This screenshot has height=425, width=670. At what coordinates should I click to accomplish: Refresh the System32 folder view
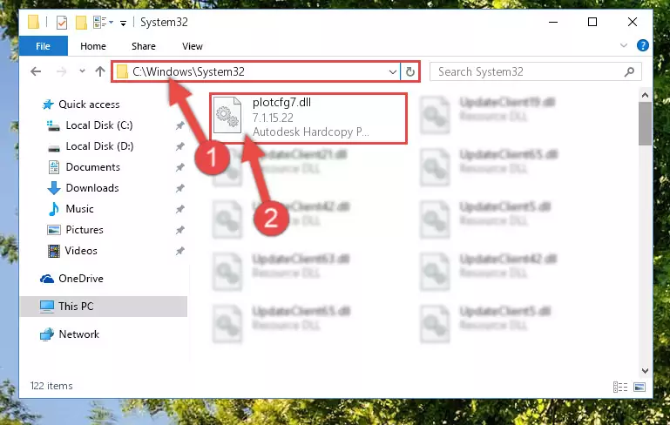tap(409, 71)
